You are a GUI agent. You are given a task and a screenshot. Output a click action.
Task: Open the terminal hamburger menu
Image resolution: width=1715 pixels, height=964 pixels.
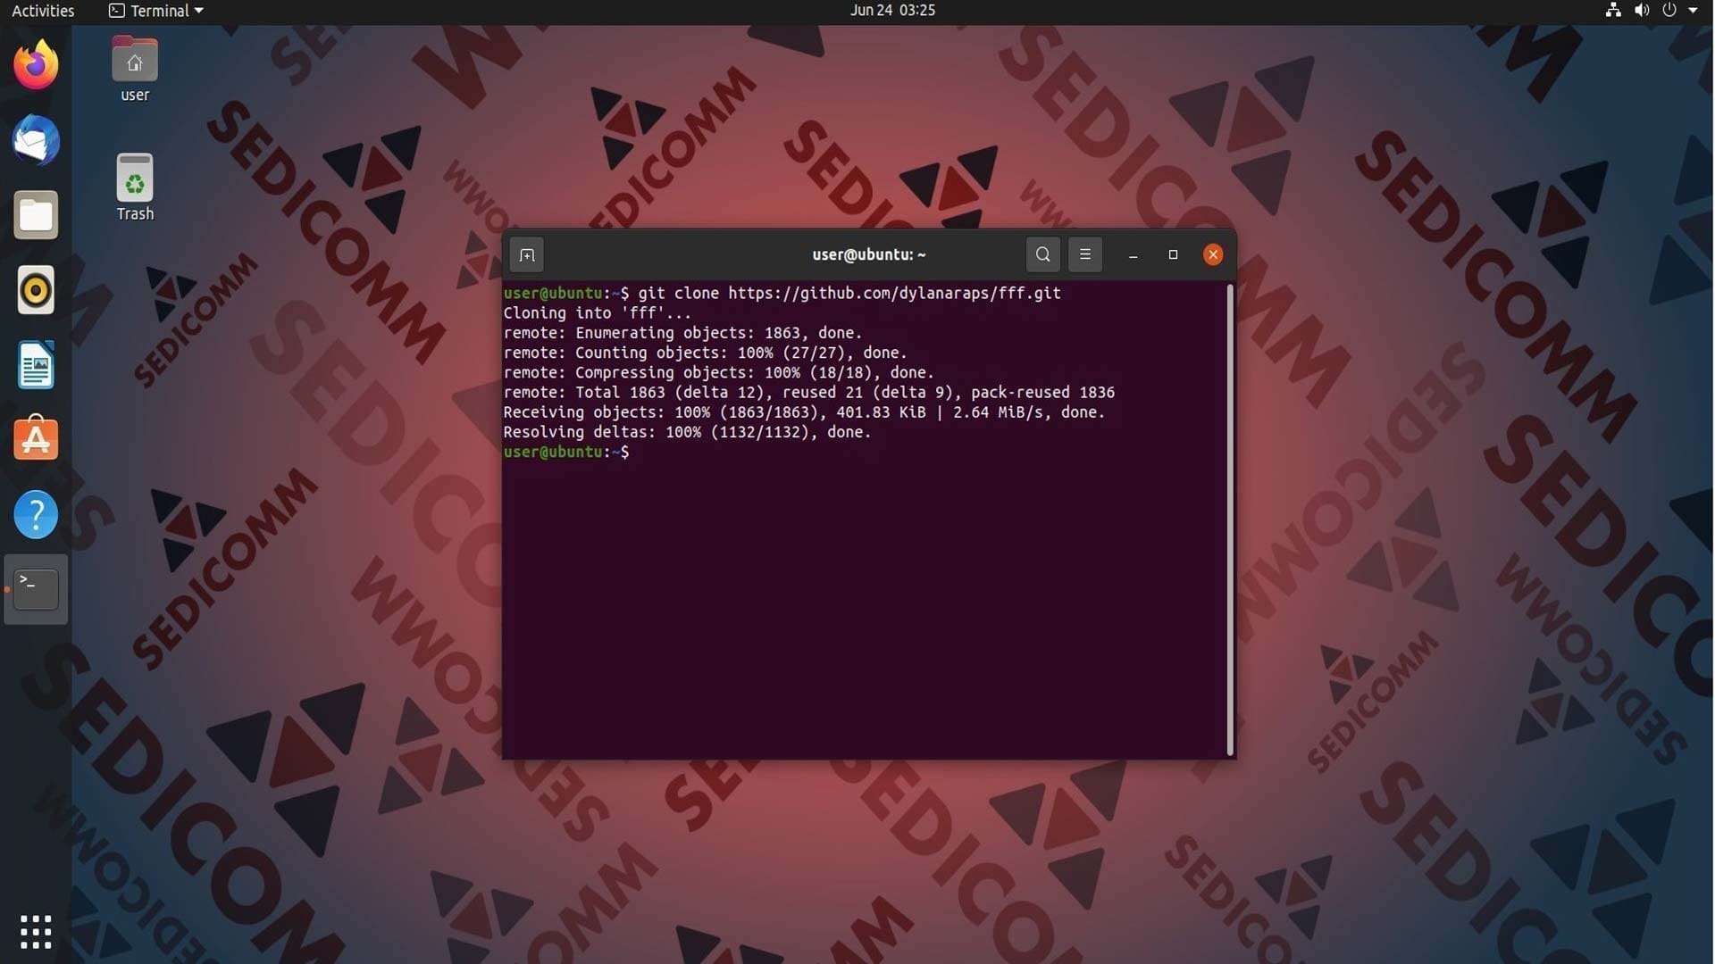1085,254
